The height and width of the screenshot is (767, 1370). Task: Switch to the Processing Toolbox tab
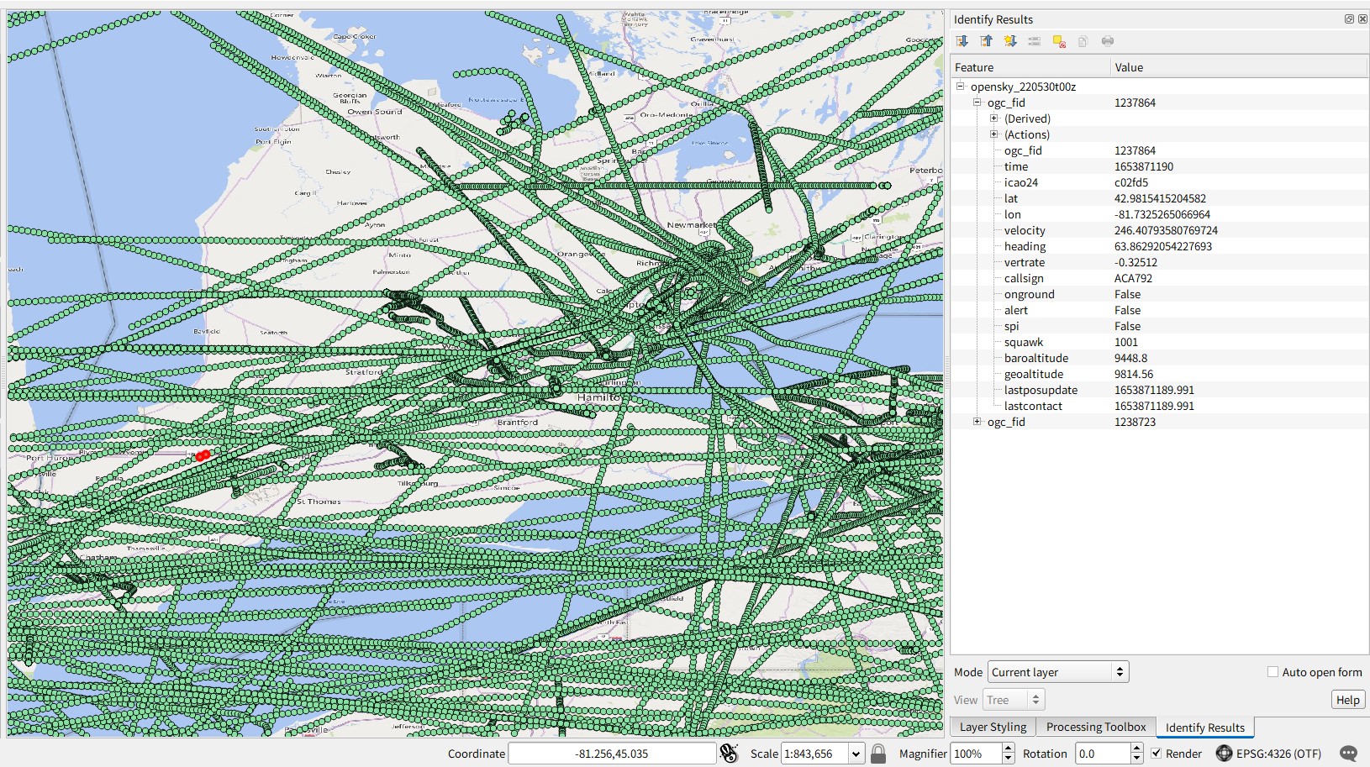[1095, 728]
